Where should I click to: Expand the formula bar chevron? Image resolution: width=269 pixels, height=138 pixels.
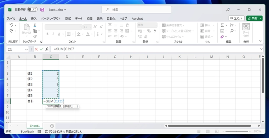pyautogui.click(x=261, y=49)
